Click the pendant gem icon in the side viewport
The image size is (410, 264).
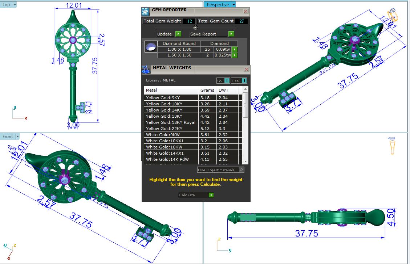point(392,146)
